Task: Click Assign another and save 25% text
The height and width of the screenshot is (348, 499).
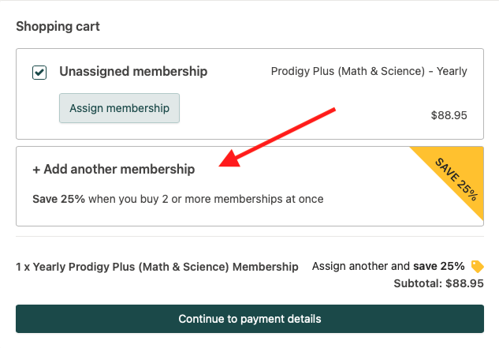Action: pos(388,266)
